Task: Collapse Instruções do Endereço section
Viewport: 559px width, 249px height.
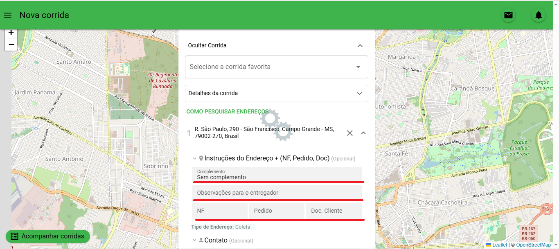Action: [x=195, y=158]
